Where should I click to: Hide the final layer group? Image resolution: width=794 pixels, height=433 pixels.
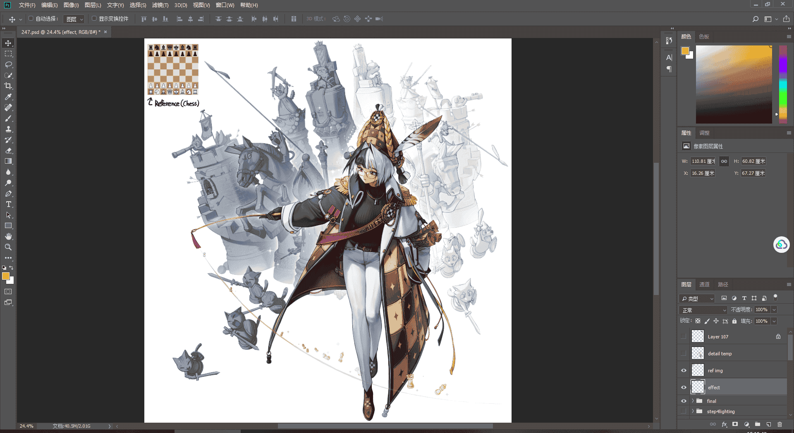(x=684, y=401)
